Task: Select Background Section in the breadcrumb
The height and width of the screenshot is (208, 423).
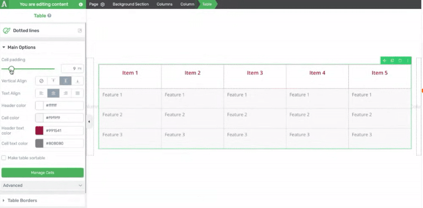Action: [131, 4]
